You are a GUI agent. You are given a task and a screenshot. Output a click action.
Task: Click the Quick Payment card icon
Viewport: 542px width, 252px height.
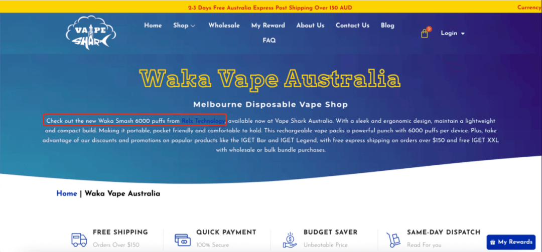pyautogui.click(x=183, y=239)
